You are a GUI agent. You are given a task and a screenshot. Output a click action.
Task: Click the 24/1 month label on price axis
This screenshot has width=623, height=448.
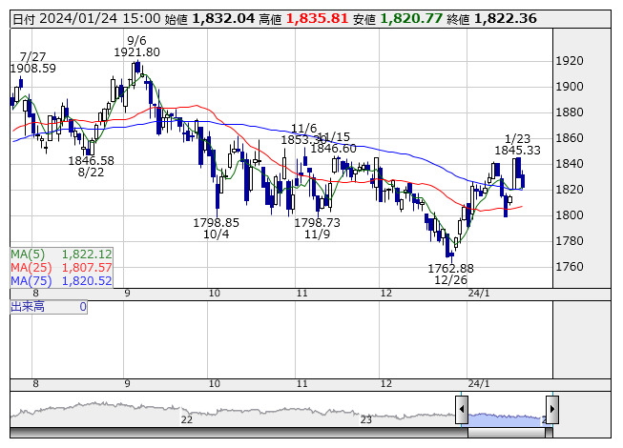479,294
